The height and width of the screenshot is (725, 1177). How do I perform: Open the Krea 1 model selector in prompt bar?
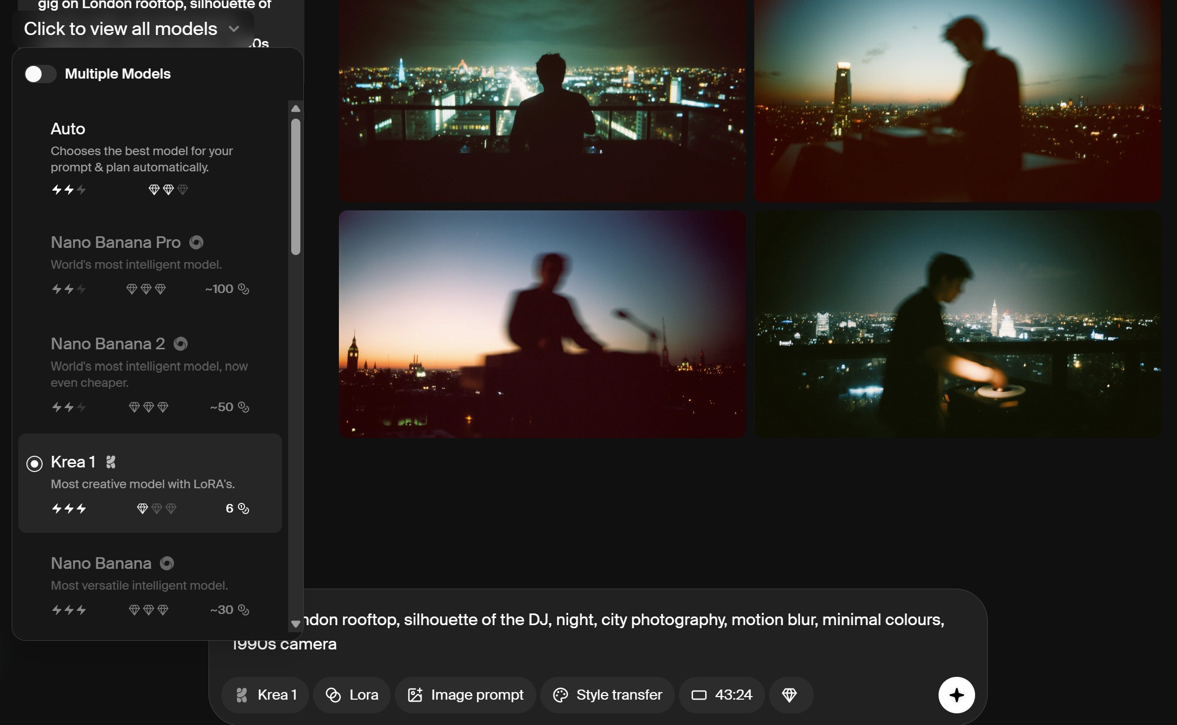point(265,695)
